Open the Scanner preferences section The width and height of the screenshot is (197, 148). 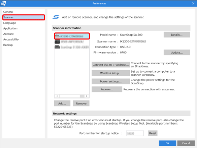click(24, 17)
